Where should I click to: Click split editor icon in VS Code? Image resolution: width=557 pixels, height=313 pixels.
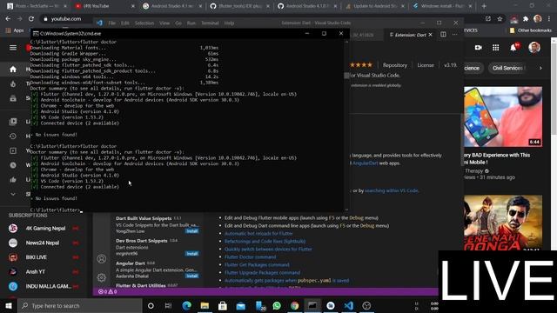(x=443, y=35)
